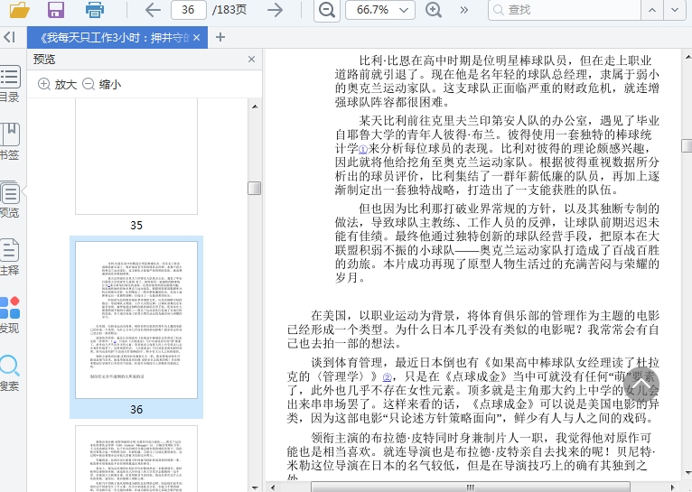Click the back-to-top circular arrow button
692x492 pixels.
641,385
